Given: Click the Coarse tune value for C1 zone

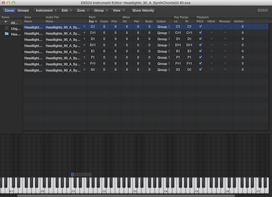Looking at the screenshot, I should coord(104,27).
